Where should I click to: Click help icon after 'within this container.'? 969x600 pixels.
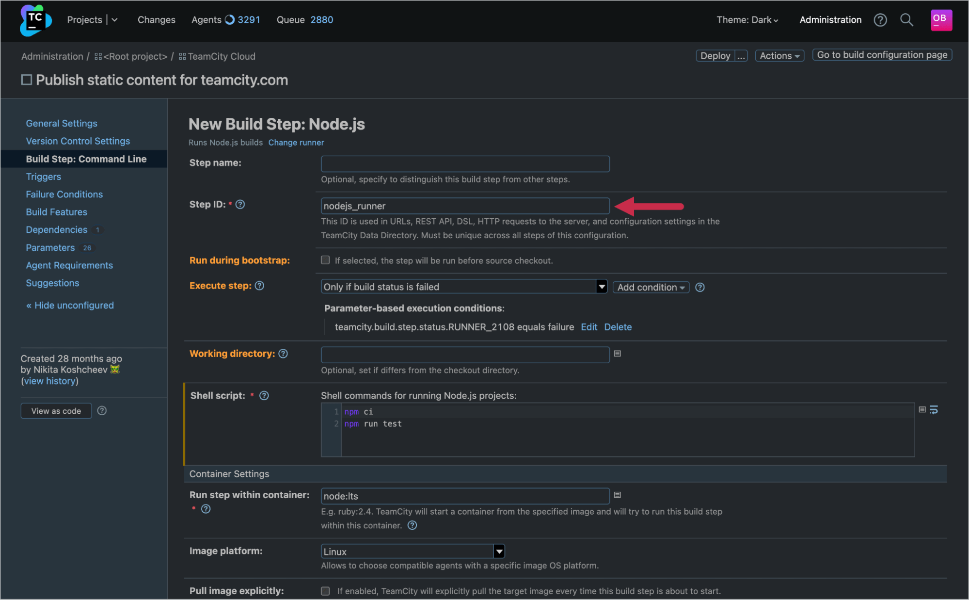412,525
